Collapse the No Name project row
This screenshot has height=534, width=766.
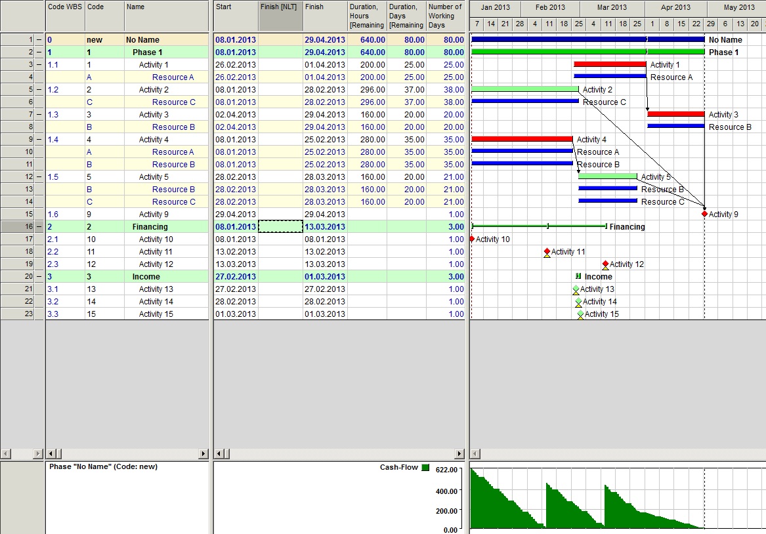(39, 39)
